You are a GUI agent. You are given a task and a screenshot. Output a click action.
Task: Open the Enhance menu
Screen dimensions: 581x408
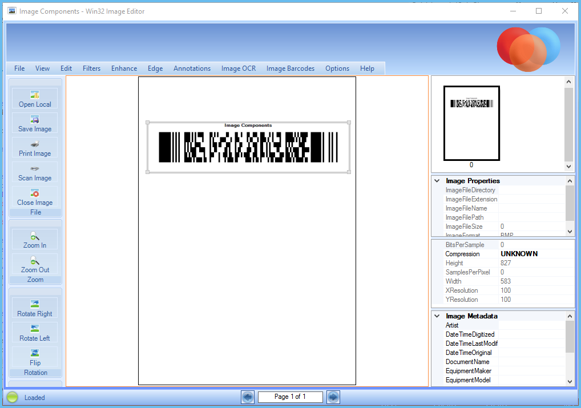(x=124, y=68)
